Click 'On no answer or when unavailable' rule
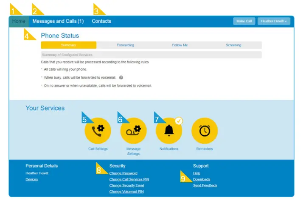Screen dimensions: 303x200 tap(98, 86)
